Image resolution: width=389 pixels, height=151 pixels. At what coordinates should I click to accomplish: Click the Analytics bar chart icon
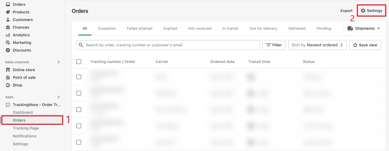[8, 35]
